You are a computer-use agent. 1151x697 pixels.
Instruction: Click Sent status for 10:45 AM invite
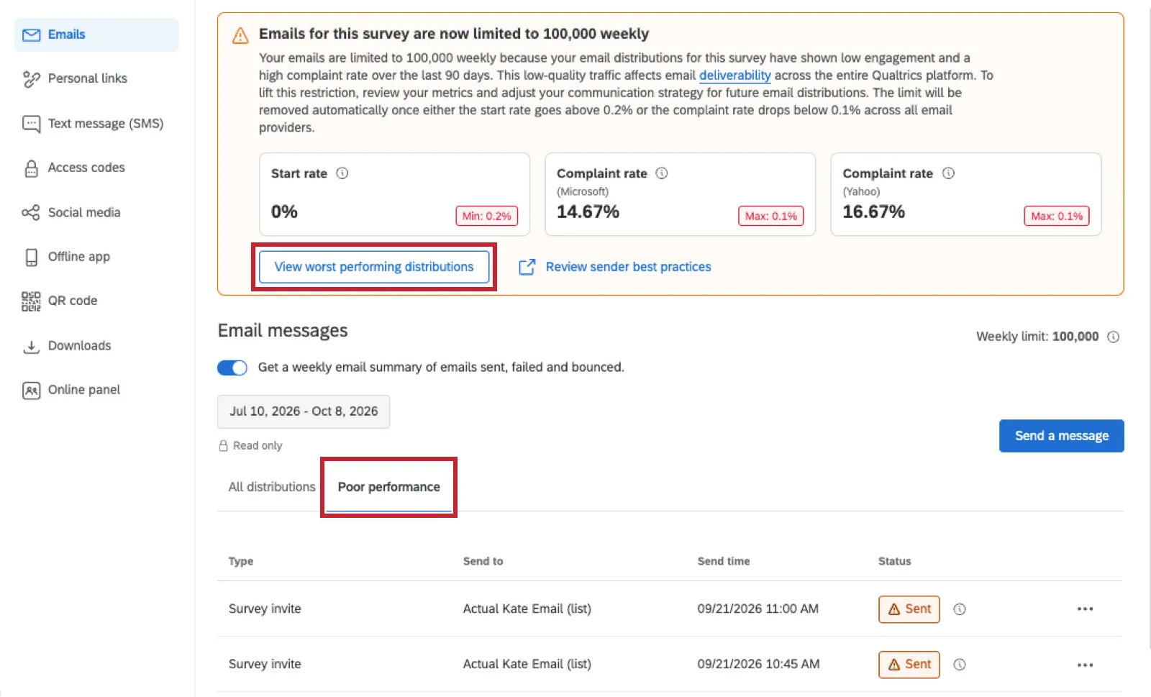coord(909,665)
